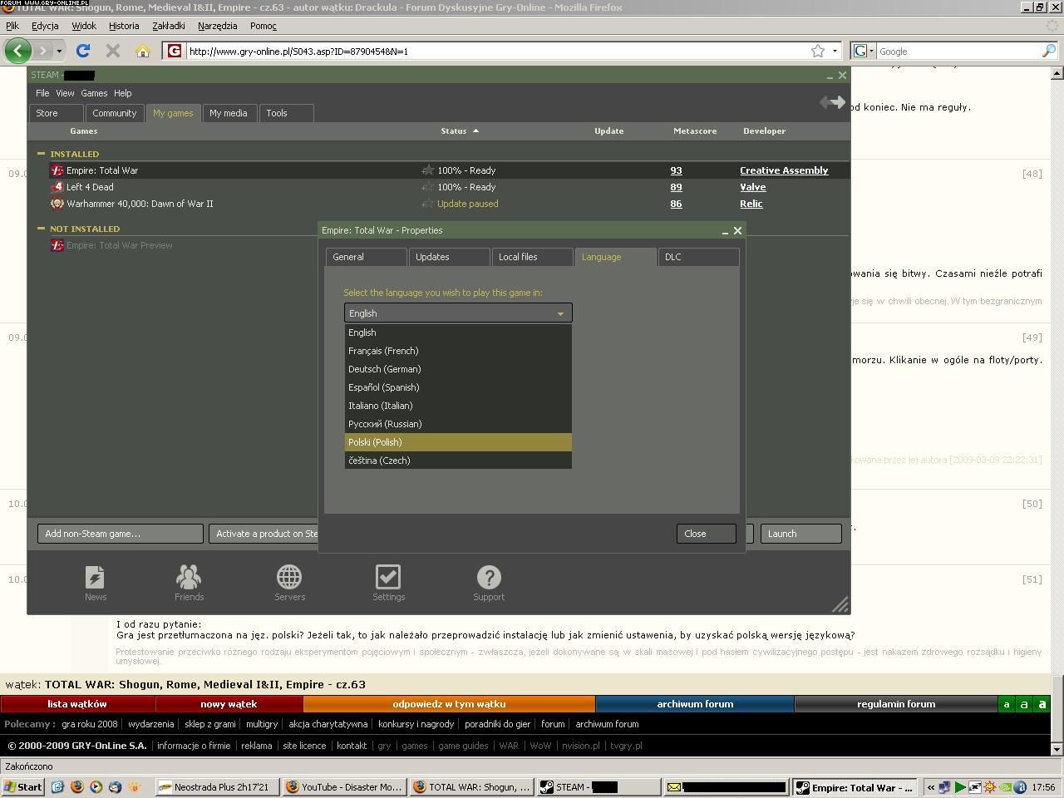Select Français (French) language option
1064x798 pixels.
pos(458,351)
